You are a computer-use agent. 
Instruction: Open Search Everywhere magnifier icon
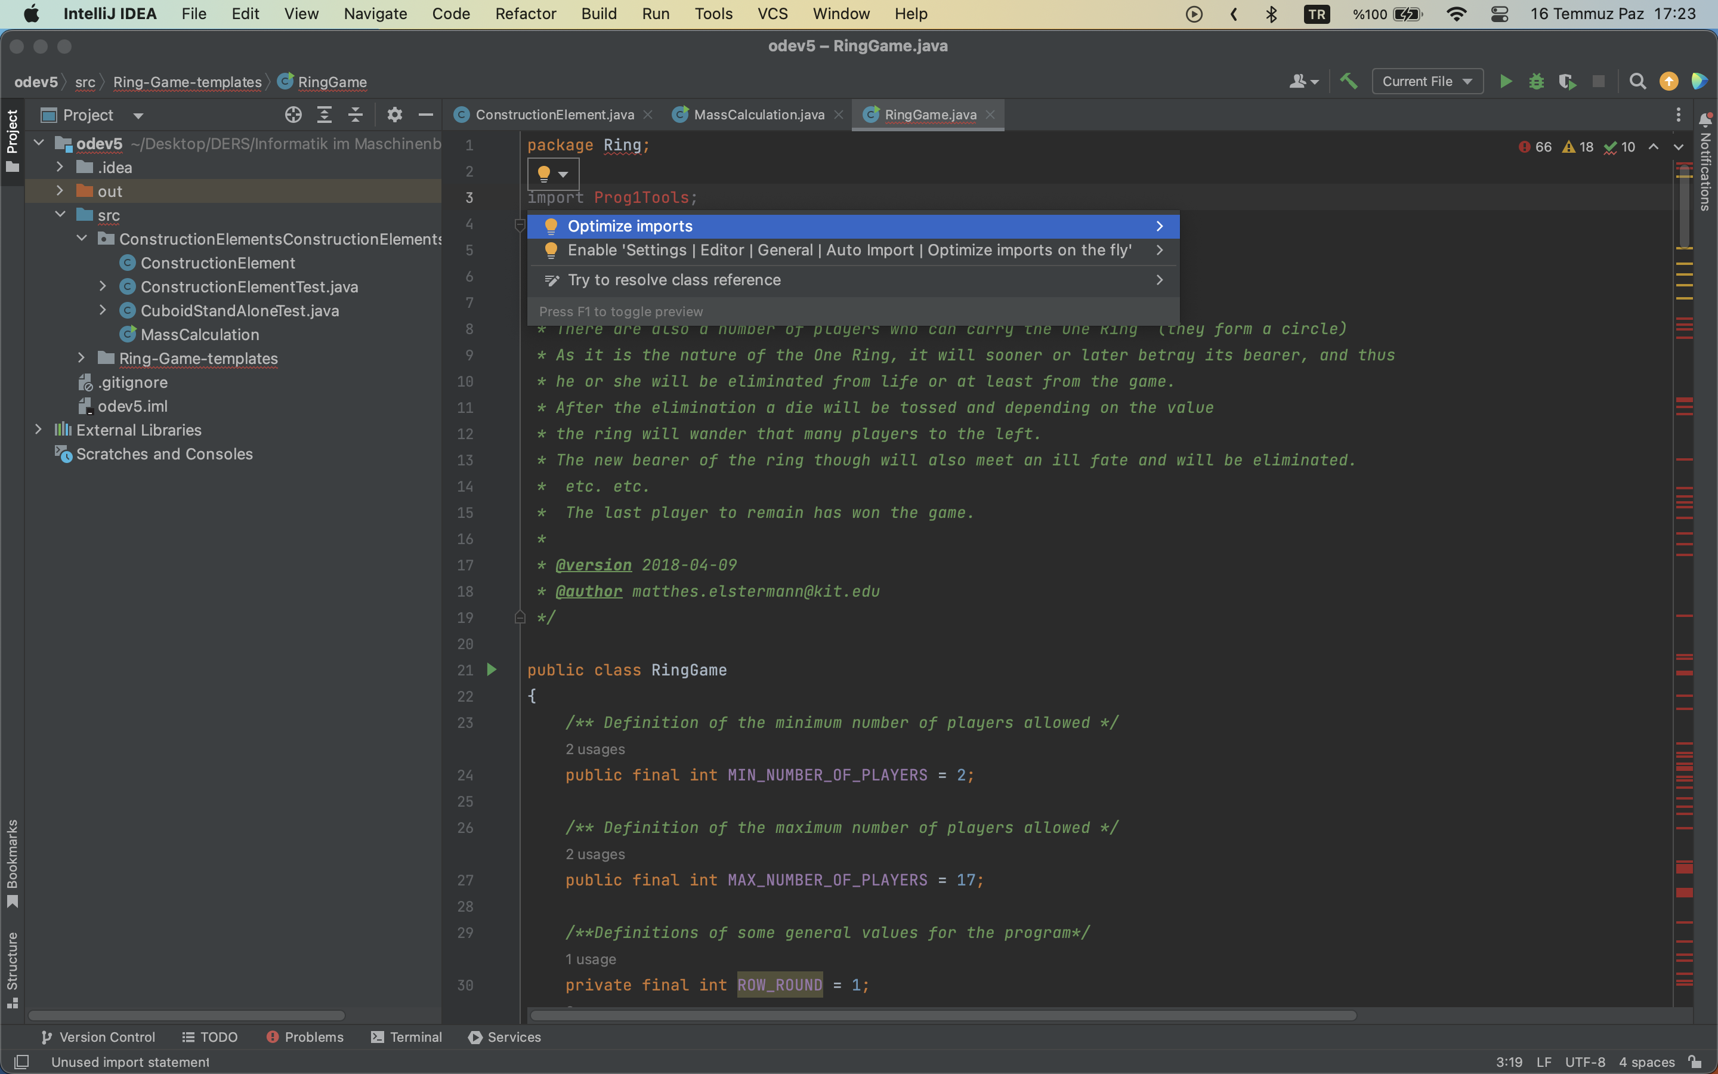point(1638,82)
